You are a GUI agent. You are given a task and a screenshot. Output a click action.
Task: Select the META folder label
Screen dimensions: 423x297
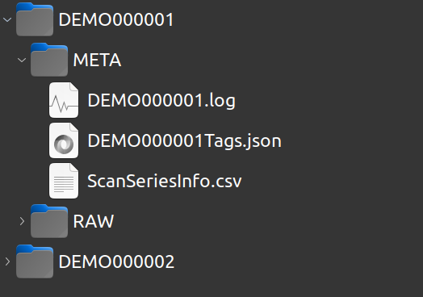97,60
